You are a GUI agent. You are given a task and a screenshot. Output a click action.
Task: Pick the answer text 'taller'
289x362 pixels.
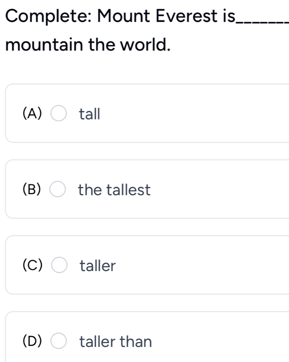coord(97,265)
